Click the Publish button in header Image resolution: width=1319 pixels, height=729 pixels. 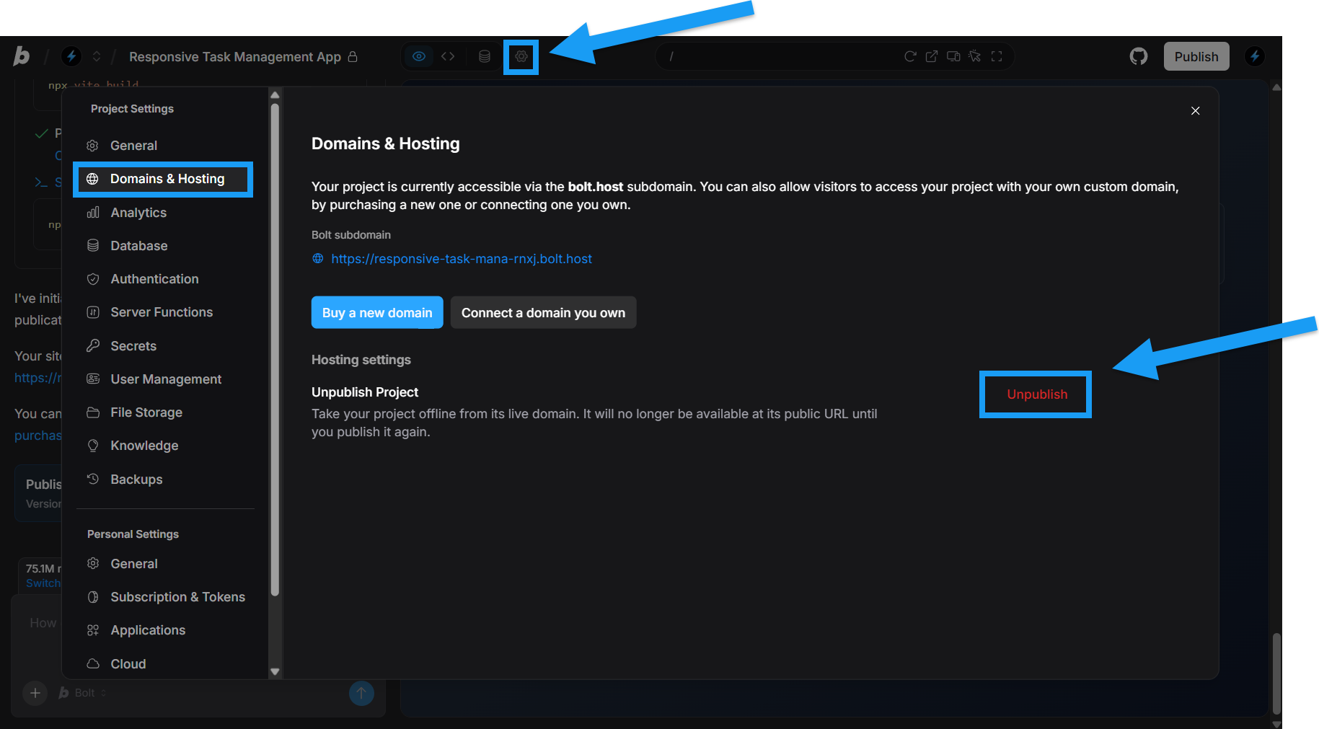pyautogui.click(x=1196, y=56)
